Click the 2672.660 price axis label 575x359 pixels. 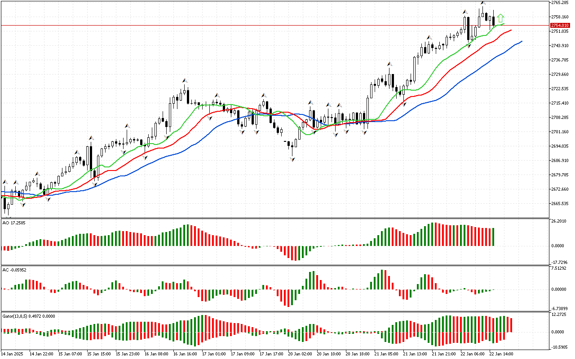coord(560,189)
